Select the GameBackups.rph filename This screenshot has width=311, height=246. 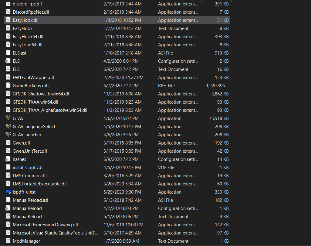tap(31, 86)
